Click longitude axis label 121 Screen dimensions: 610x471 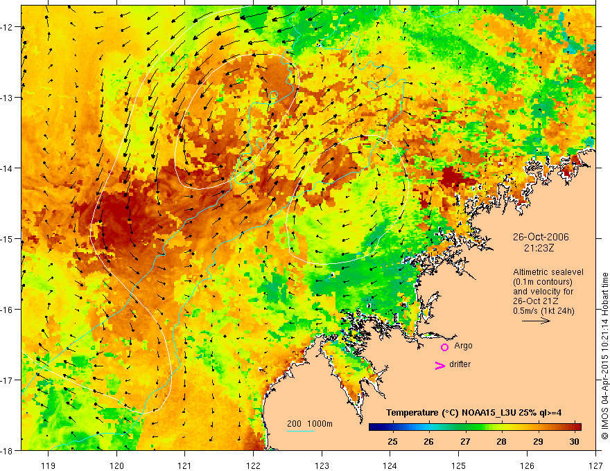(x=184, y=465)
